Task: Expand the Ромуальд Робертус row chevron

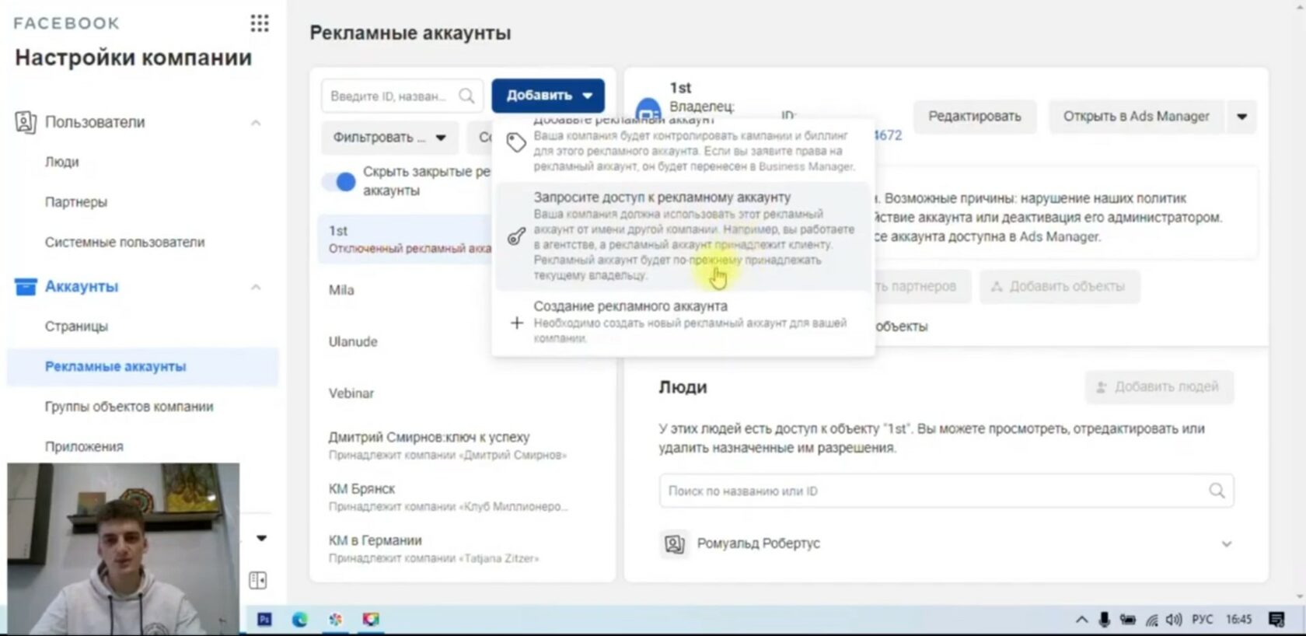Action: point(1226,544)
